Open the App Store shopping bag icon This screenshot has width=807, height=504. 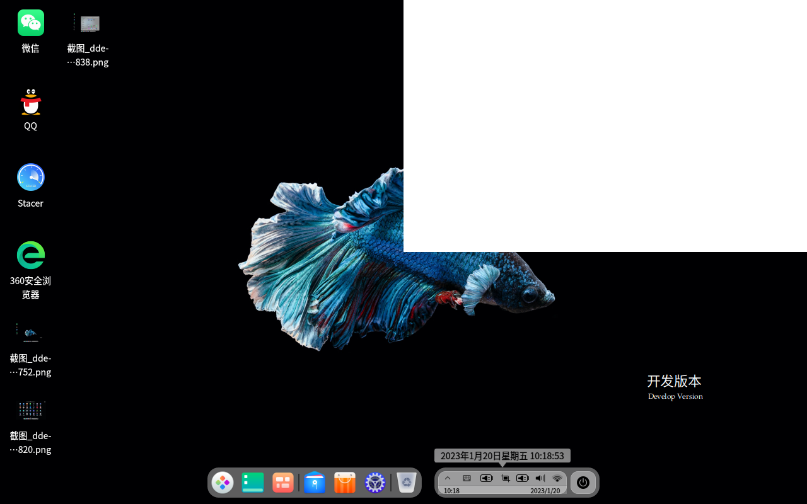pos(344,483)
